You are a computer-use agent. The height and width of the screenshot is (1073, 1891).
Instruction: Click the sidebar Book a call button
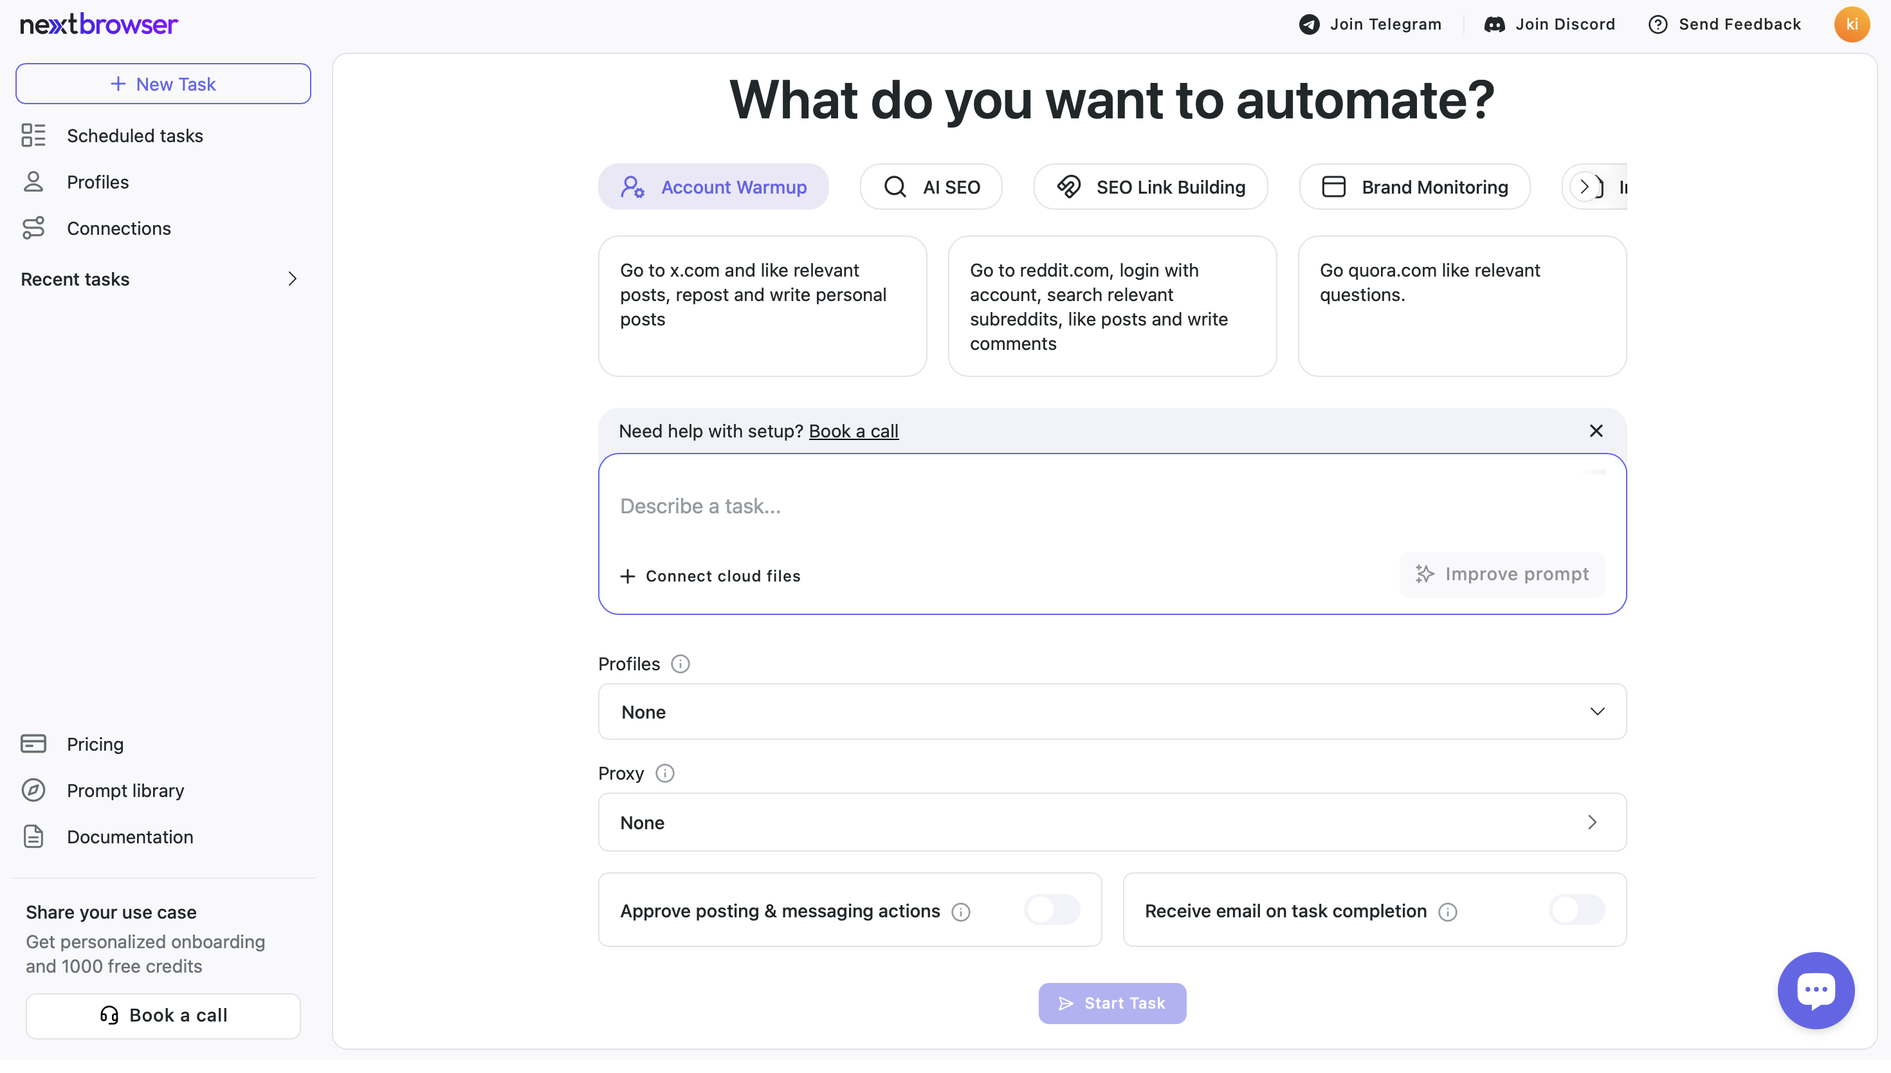tap(163, 1016)
